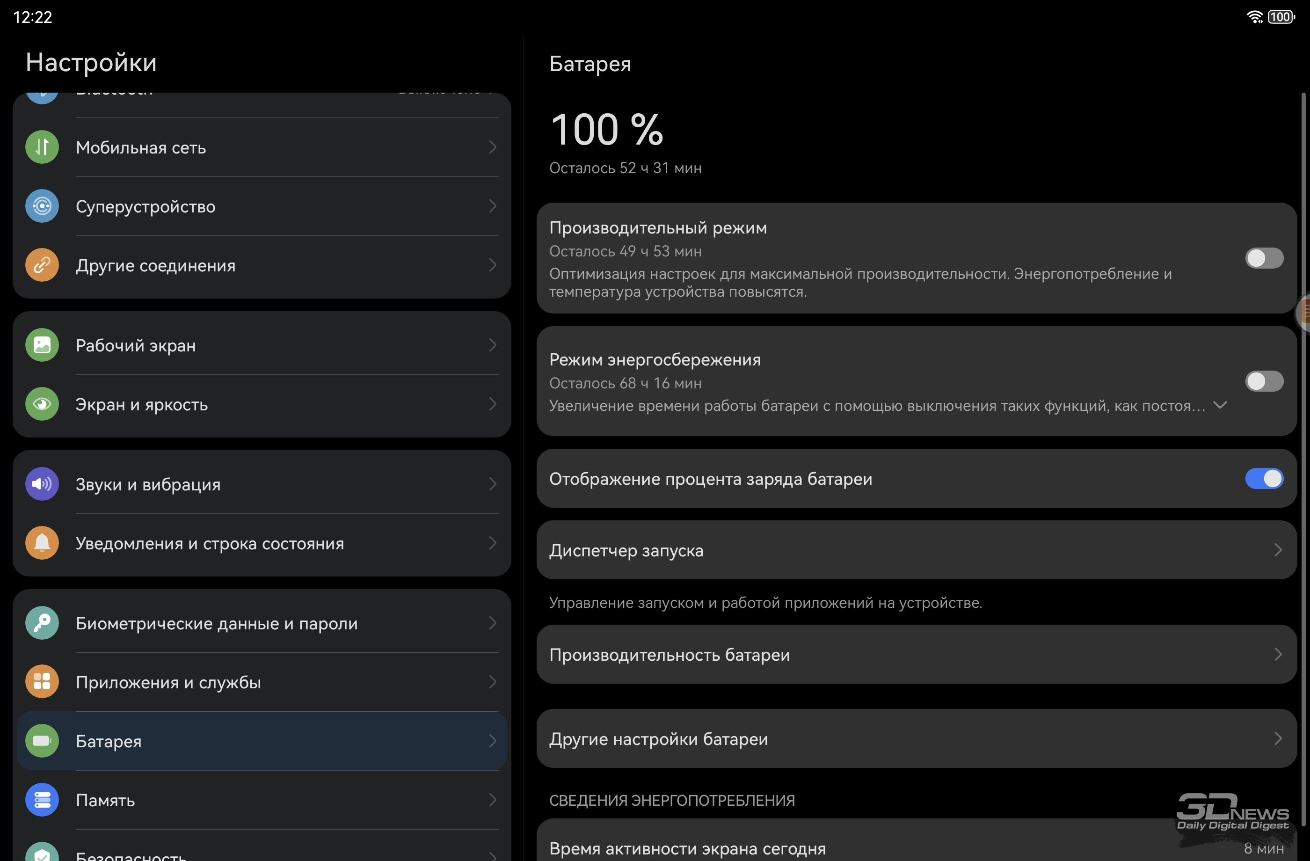Tap chevron on Звуки и вибрация row
The height and width of the screenshot is (861, 1310).
(x=492, y=484)
